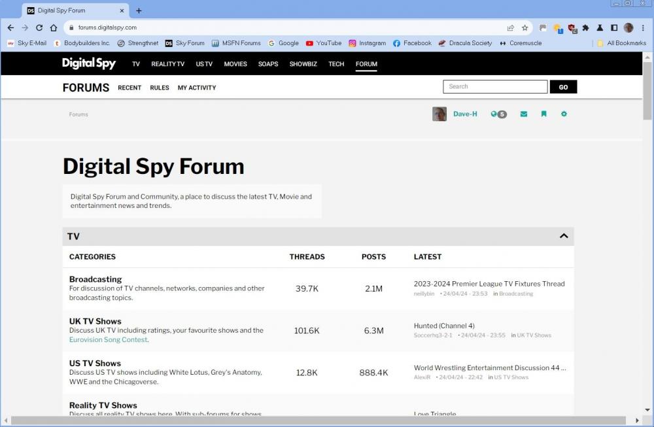Follow the Eurovision Song Contest link

108,339
